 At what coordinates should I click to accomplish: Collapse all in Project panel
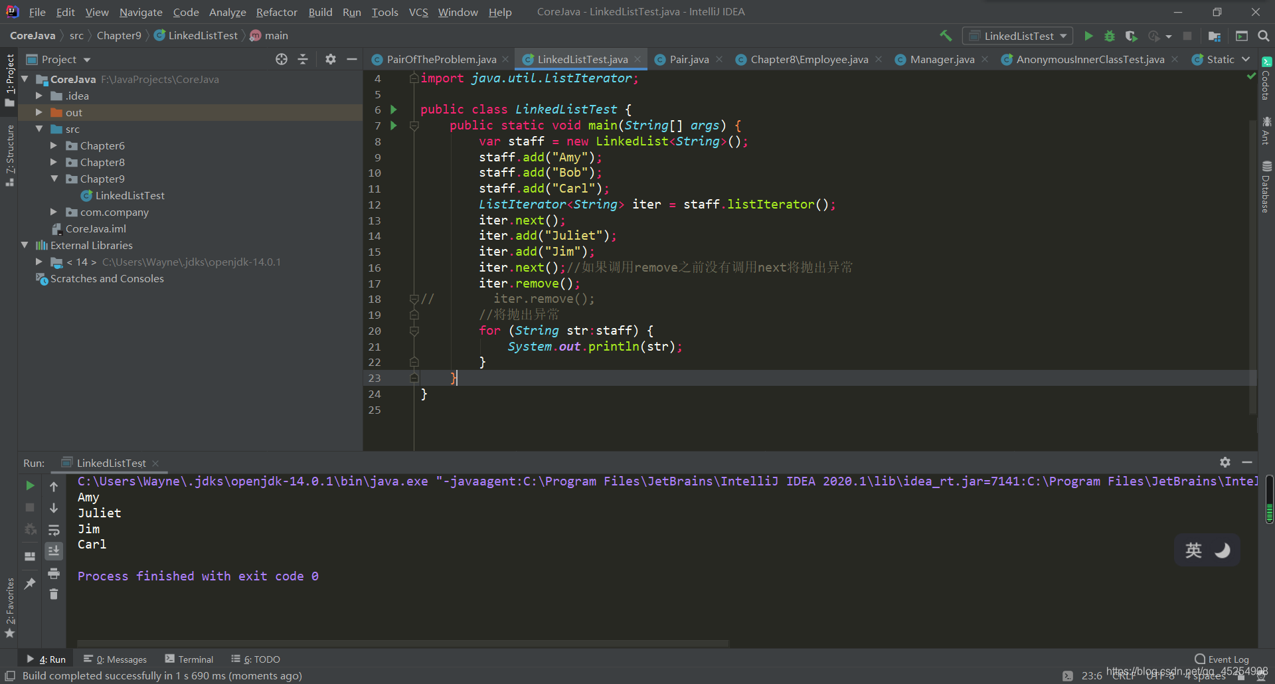(303, 59)
